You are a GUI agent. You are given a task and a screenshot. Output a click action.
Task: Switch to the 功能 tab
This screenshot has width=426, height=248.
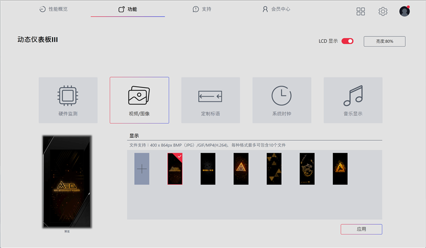[x=128, y=9]
